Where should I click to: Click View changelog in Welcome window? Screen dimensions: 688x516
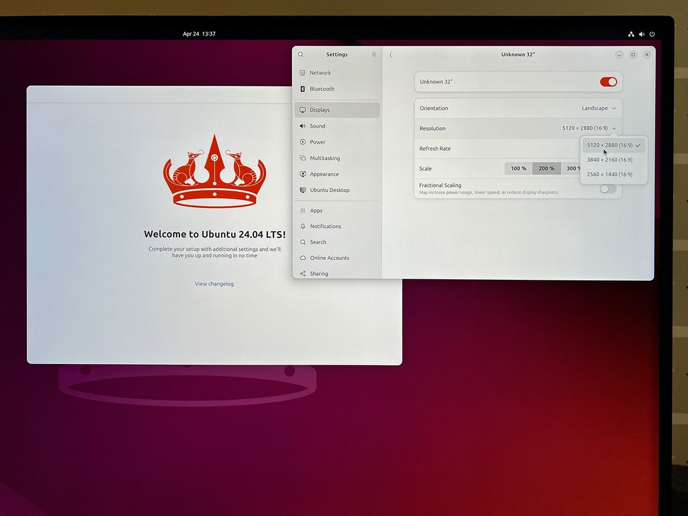click(214, 284)
